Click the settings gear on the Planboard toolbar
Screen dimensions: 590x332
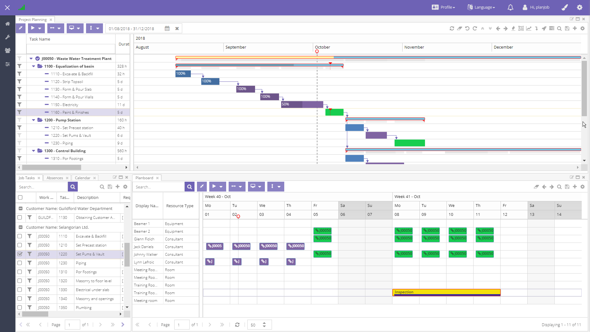point(583,187)
